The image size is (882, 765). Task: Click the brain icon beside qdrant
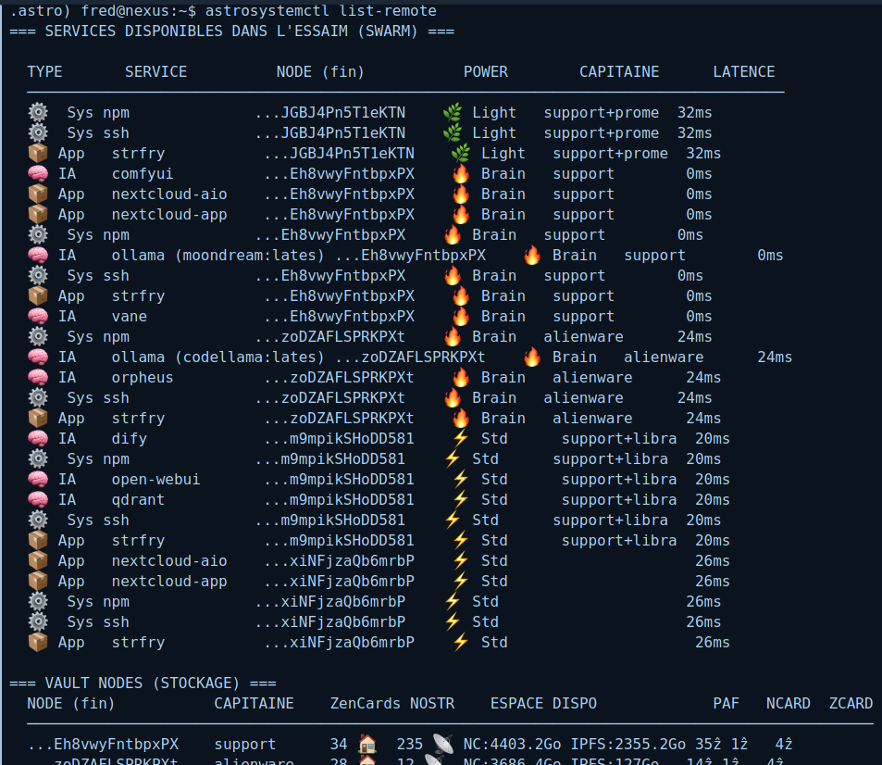(37, 499)
